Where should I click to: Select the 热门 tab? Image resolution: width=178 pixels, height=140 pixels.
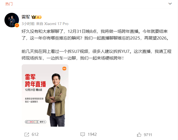9,4
